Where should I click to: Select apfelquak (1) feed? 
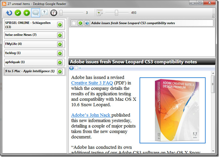tap(34, 62)
